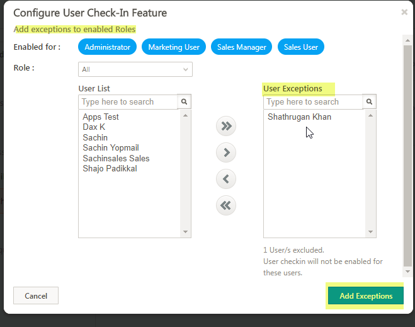Focus the User Exceptions search field
Screen dimensions: 415x327
click(x=314, y=101)
